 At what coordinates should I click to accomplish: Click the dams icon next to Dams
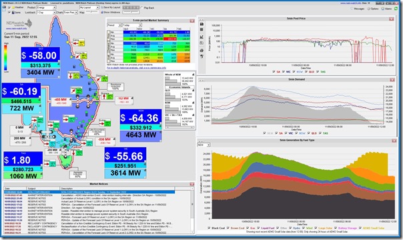coord(13,12)
